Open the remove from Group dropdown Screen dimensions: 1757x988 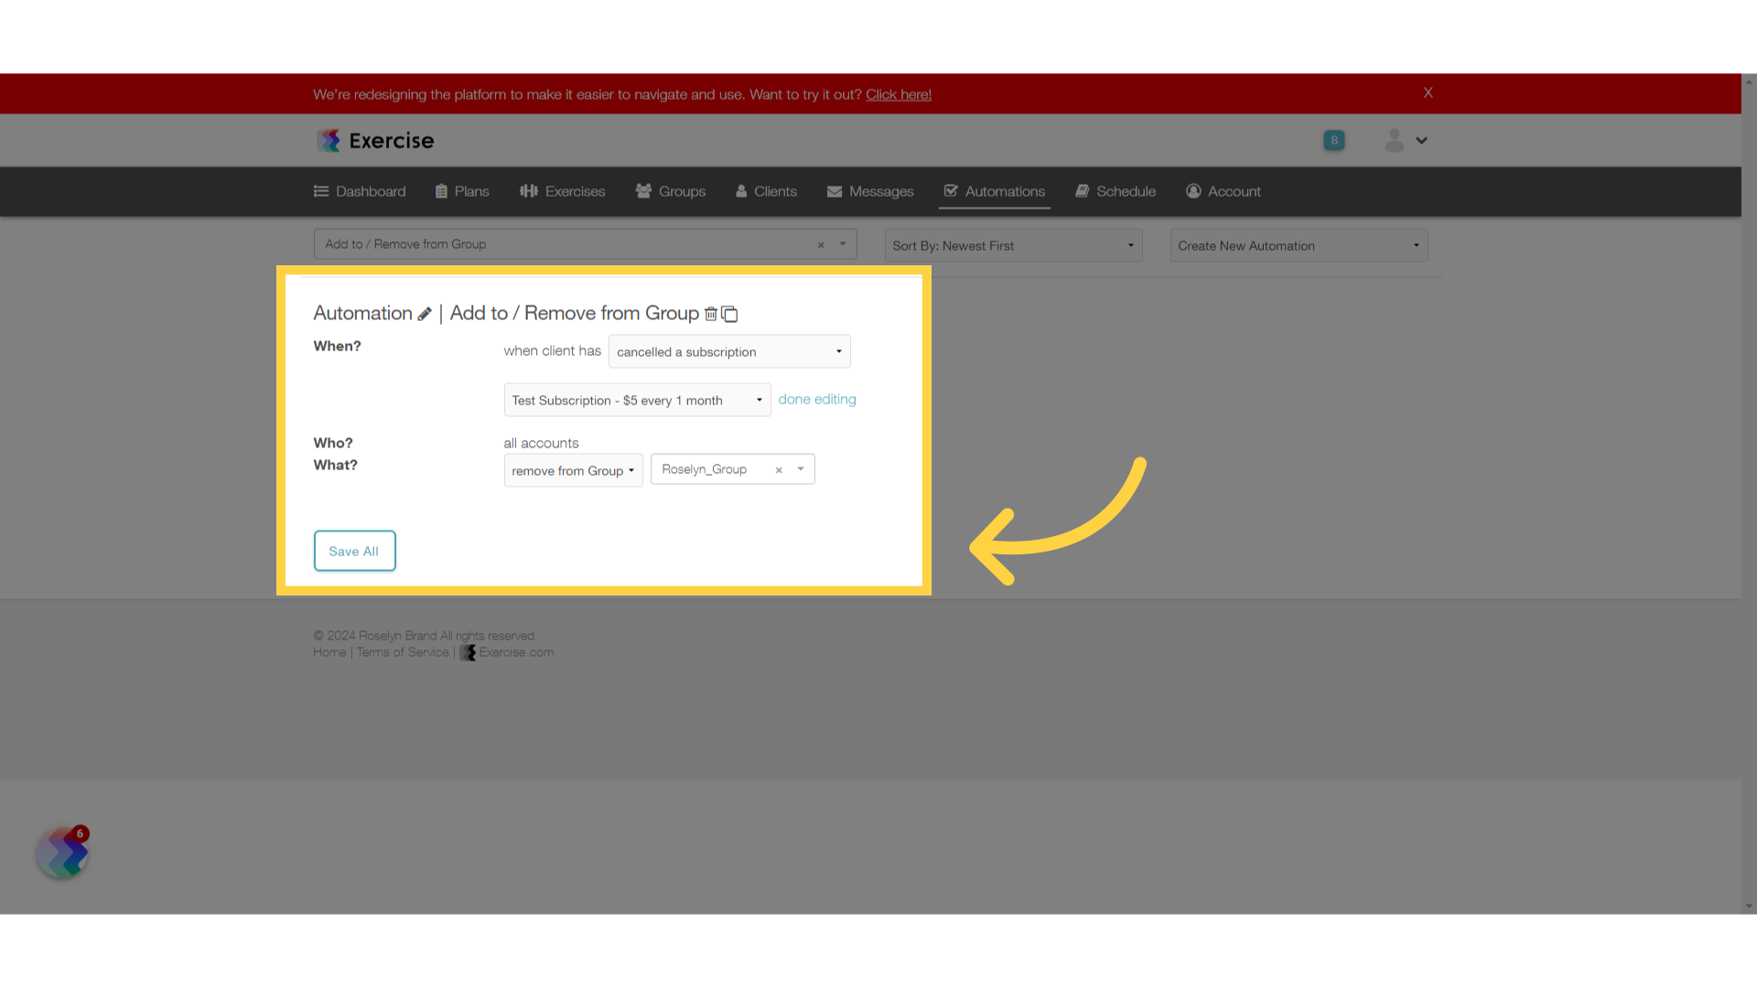point(573,470)
